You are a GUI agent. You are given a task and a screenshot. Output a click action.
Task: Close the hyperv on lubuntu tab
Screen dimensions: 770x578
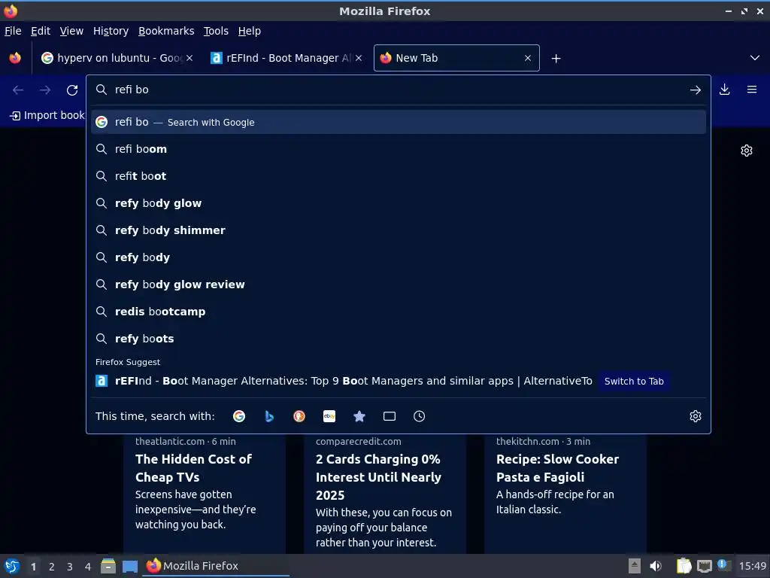coord(189,58)
